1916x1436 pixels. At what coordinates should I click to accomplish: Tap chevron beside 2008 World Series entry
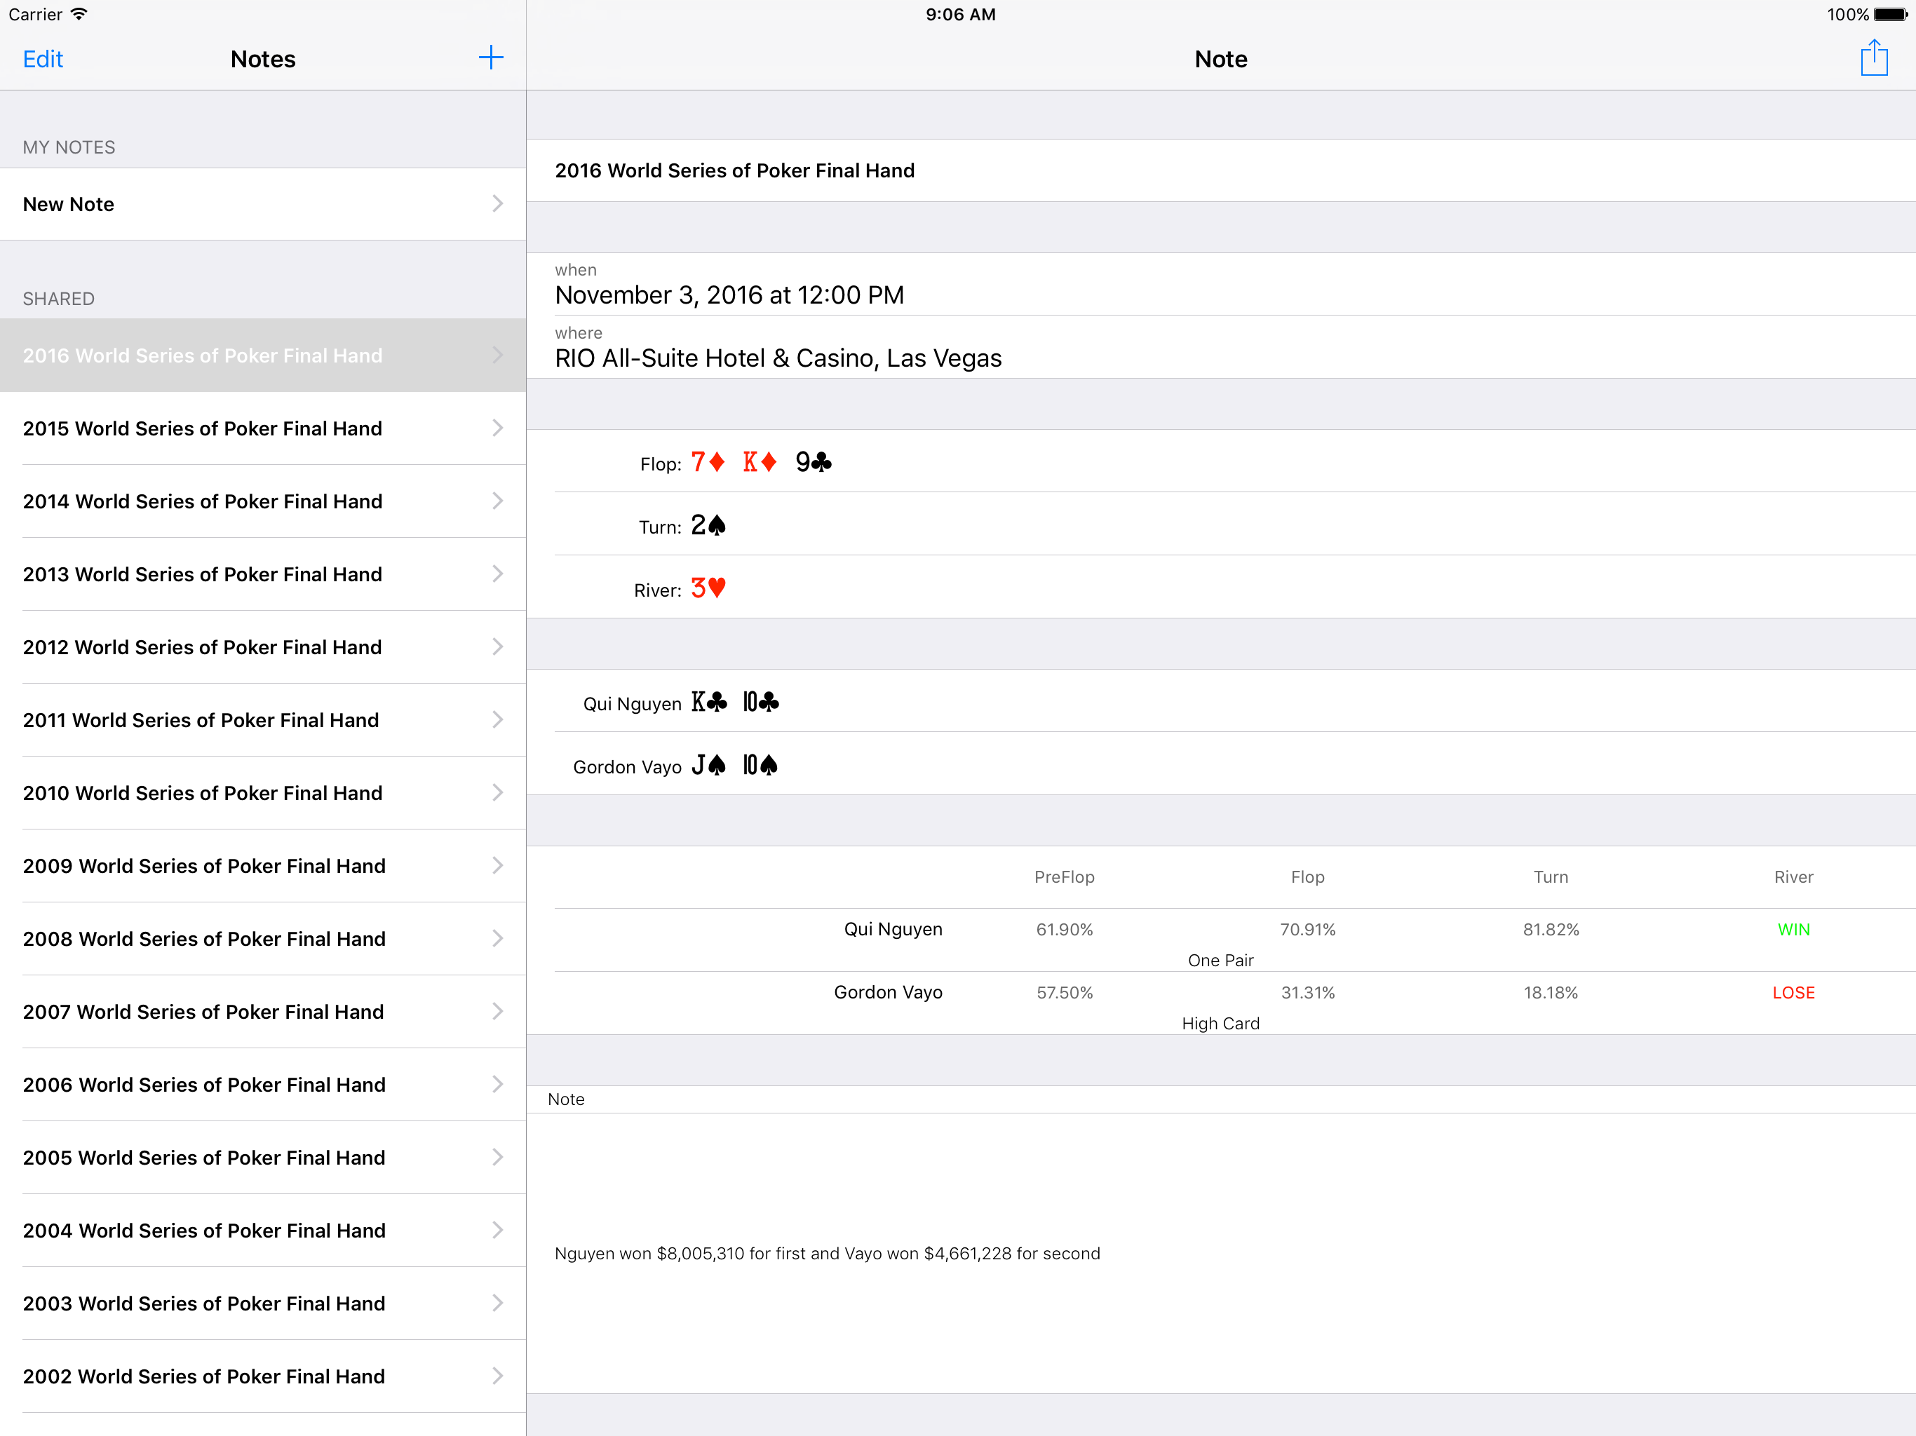pyautogui.click(x=497, y=938)
